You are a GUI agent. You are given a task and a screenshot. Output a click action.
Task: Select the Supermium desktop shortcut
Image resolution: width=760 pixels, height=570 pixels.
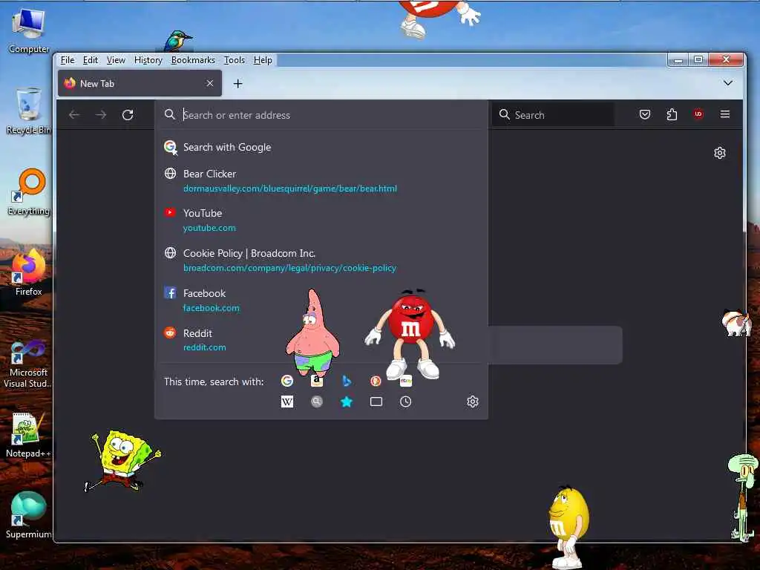click(x=29, y=515)
